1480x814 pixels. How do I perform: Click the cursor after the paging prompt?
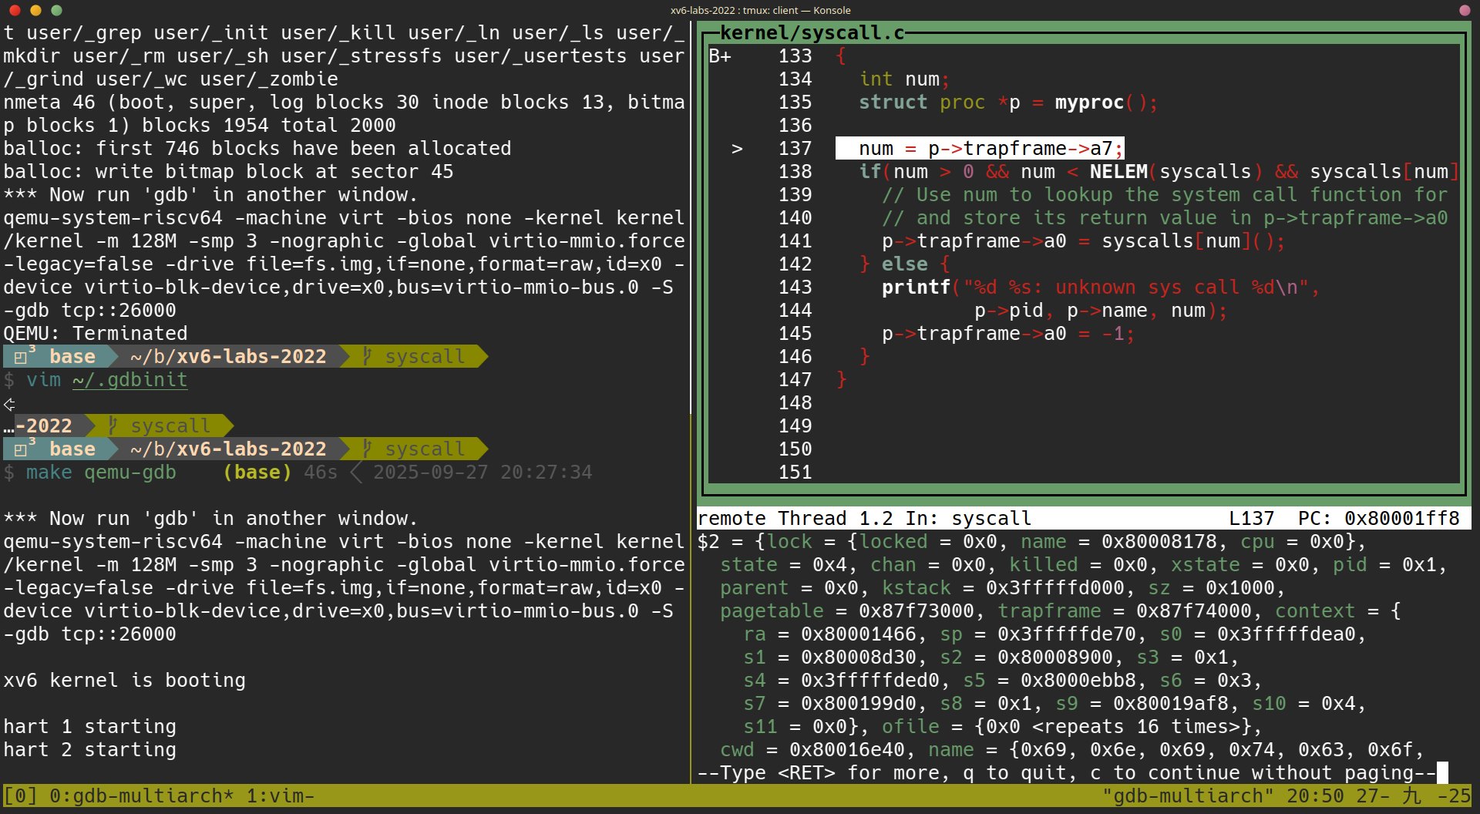coord(1442,772)
